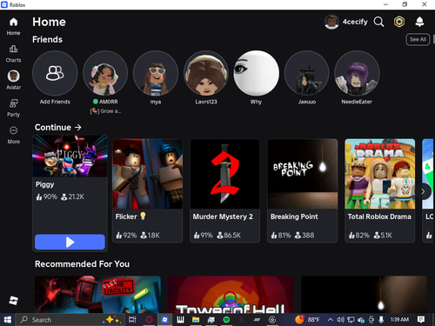Screen dimensions: 435x326
Task: Open Tower of Hell recommended game
Action: point(231,295)
